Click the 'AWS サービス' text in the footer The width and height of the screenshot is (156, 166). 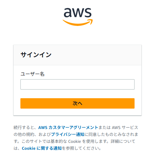pos(125,128)
